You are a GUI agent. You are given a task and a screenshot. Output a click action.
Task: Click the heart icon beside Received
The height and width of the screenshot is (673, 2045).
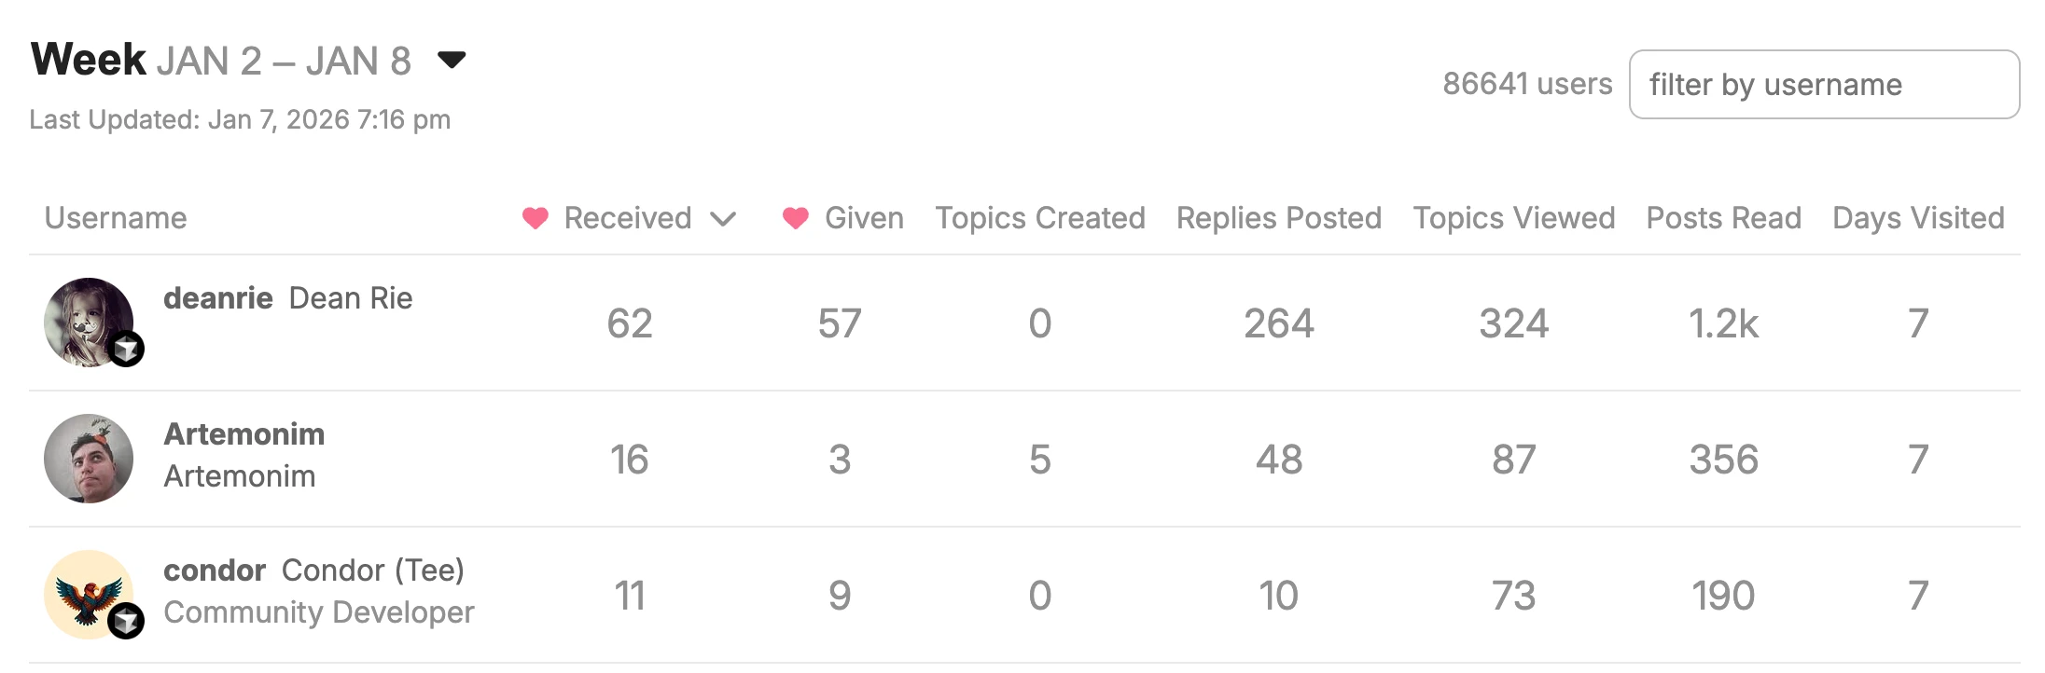point(536,218)
